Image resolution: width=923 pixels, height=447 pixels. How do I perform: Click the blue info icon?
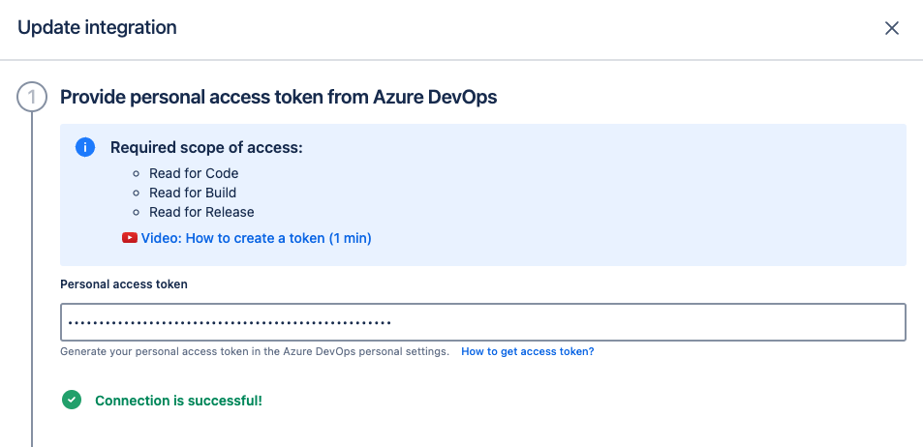pyautogui.click(x=85, y=148)
